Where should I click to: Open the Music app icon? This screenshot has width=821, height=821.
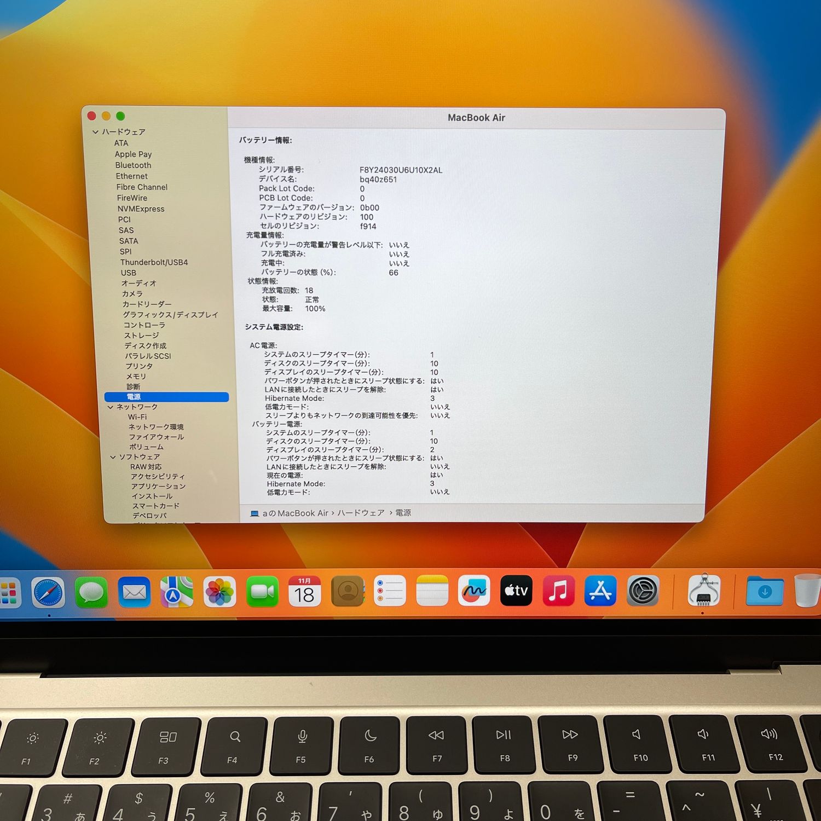558,591
